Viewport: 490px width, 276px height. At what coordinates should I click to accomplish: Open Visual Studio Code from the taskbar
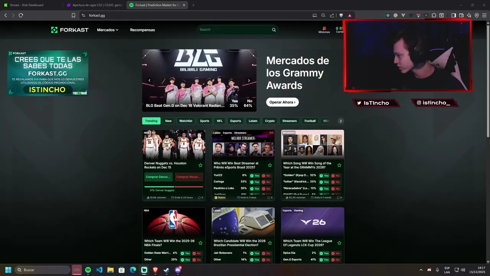click(99, 270)
